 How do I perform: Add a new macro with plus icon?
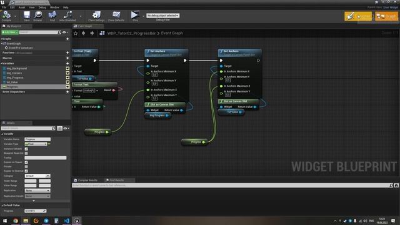click(x=67, y=58)
